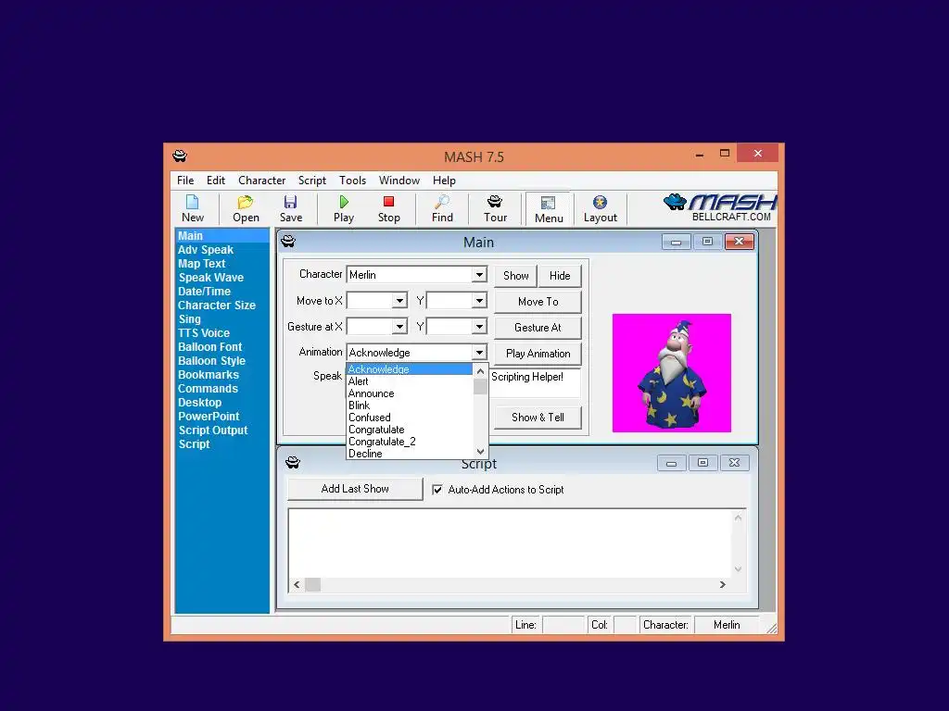Click the animation list scroll up arrow

click(x=481, y=370)
